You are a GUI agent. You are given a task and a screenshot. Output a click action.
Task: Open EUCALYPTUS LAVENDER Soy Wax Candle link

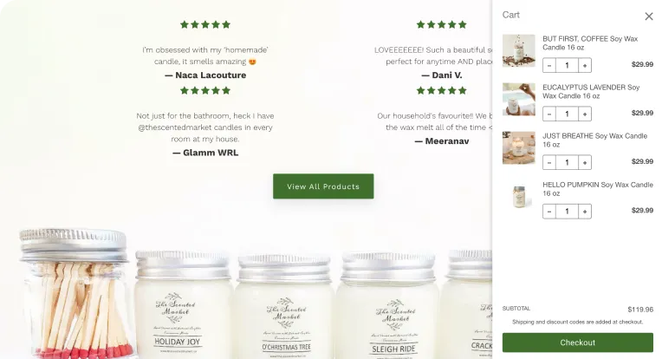(591, 92)
